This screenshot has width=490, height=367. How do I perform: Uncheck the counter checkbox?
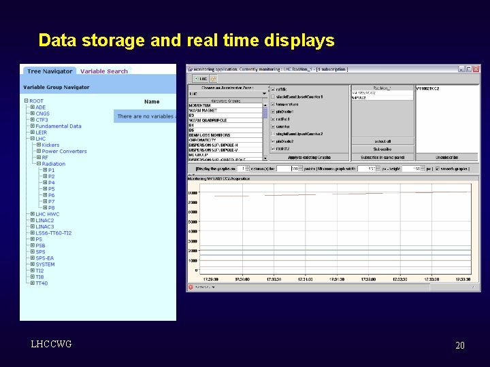(x=273, y=126)
